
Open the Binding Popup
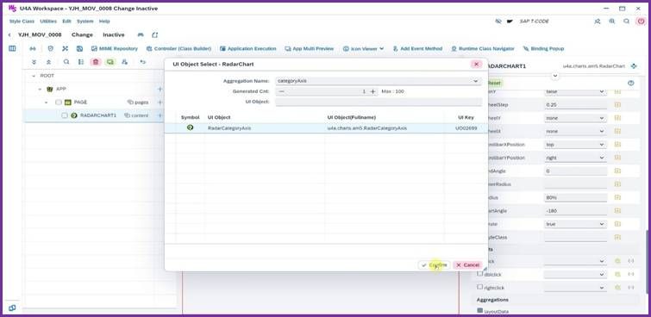543,48
